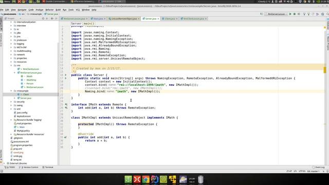The image size is (329, 185).
Task: Expand the security folder in project tree
Action: point(11,102)
